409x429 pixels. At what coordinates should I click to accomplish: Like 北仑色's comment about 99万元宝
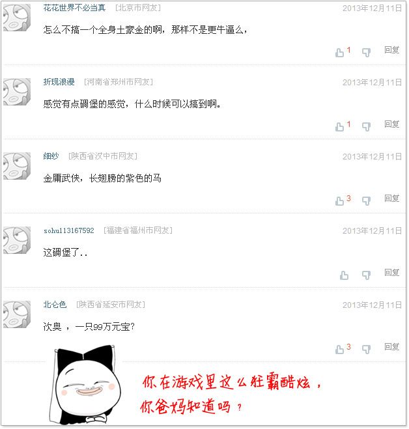coord(339,349)
